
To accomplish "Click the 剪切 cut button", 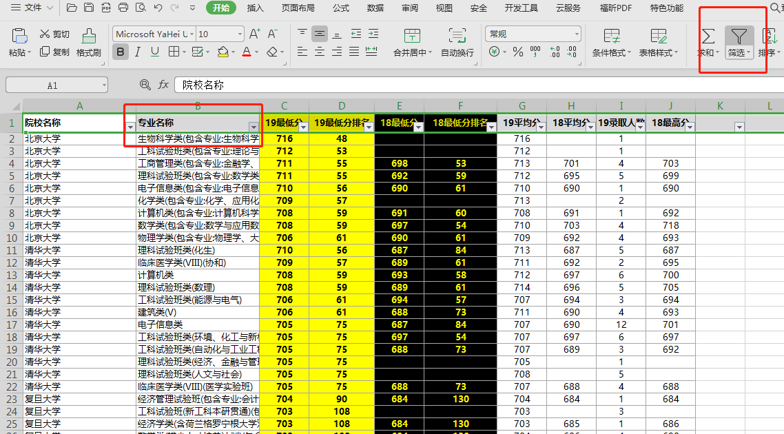I will click(54, 33).
